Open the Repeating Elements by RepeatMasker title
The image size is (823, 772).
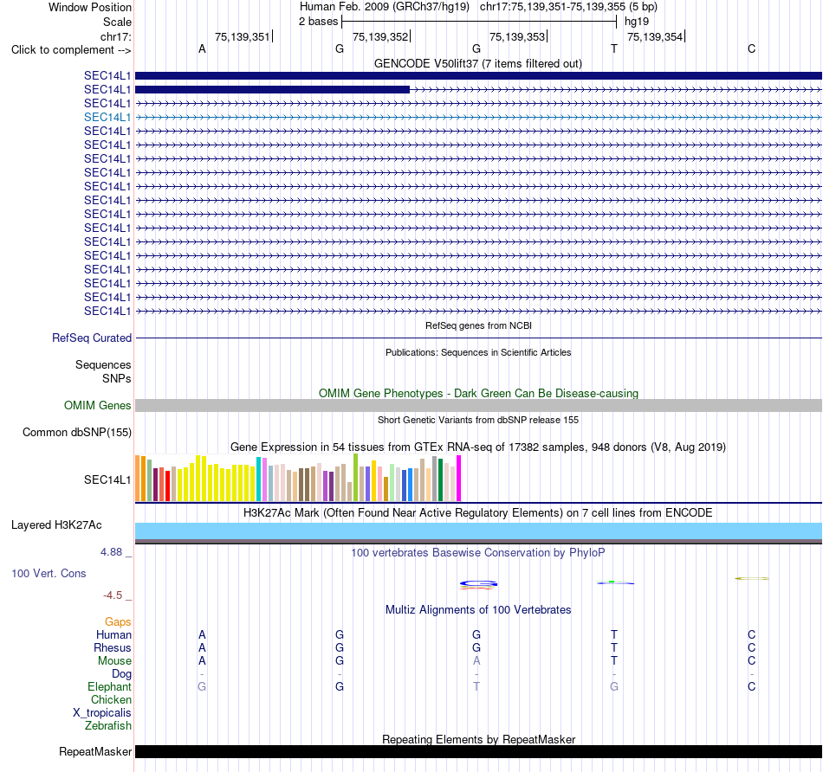478,739
